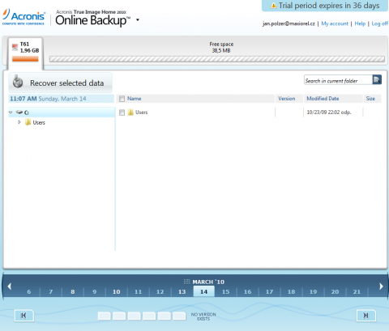Click the recover data disk icon
The width and height of the screenshot is (389, 331).
18,82
